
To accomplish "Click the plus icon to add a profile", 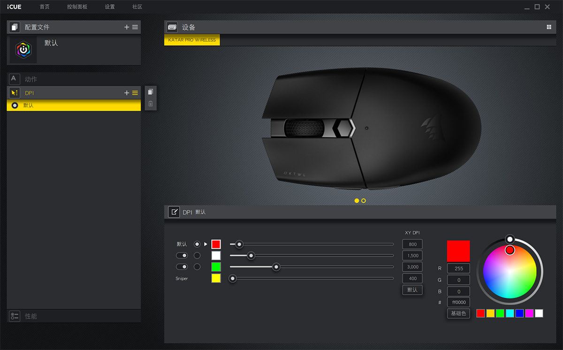I will click(x=127, y=27).
